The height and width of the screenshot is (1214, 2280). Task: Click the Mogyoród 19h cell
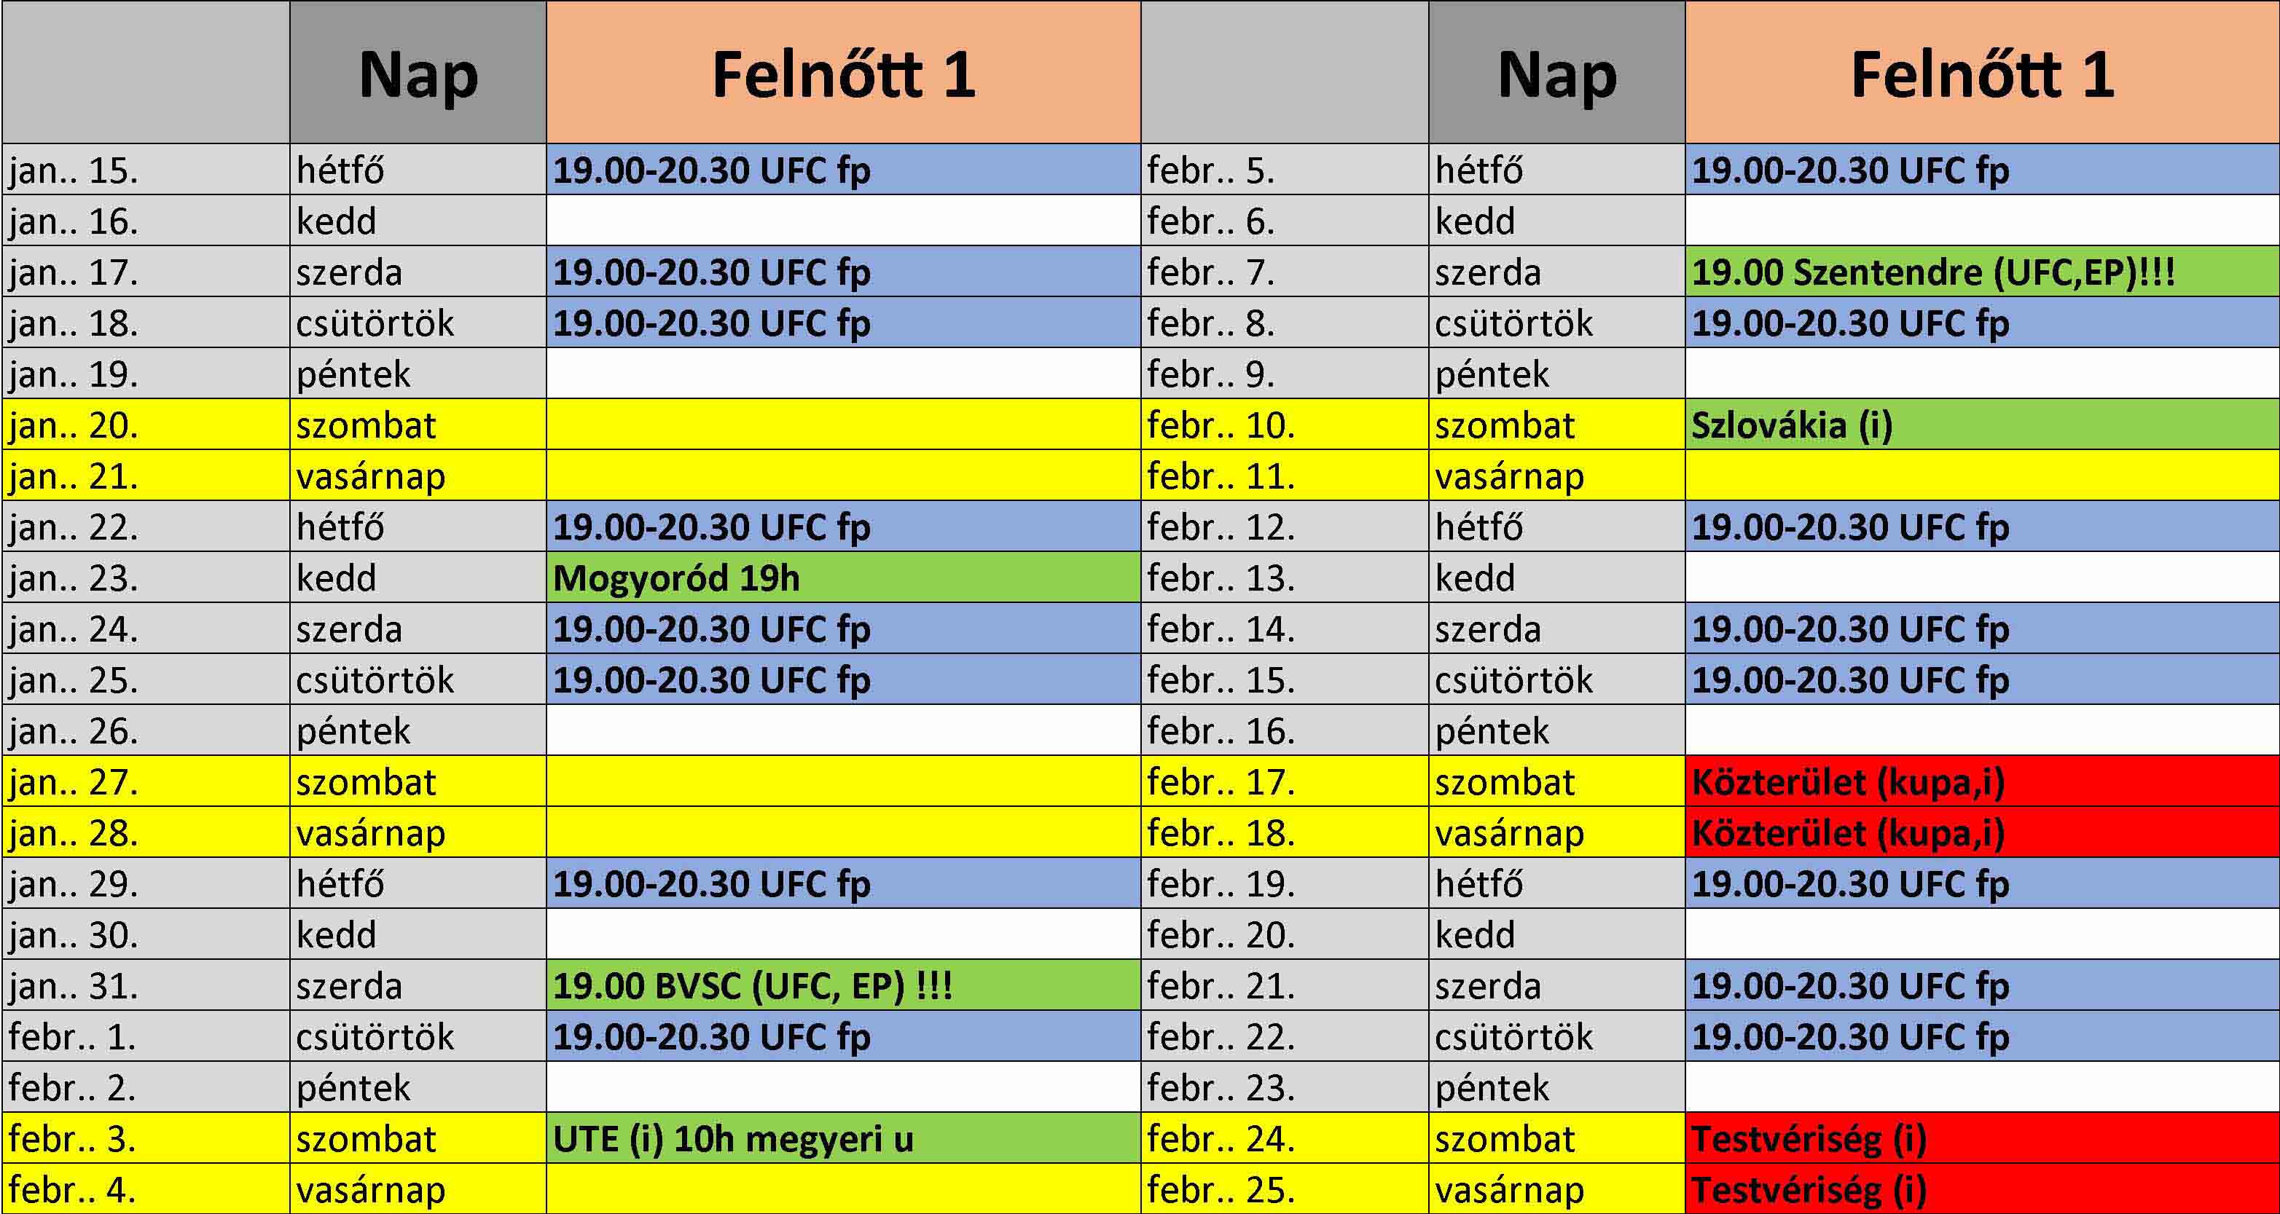842,578
